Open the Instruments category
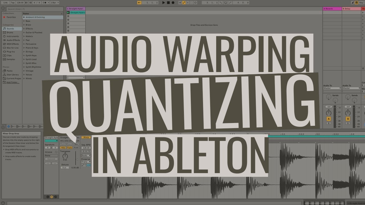The image size is (365, 205). (x=13, y=36)
